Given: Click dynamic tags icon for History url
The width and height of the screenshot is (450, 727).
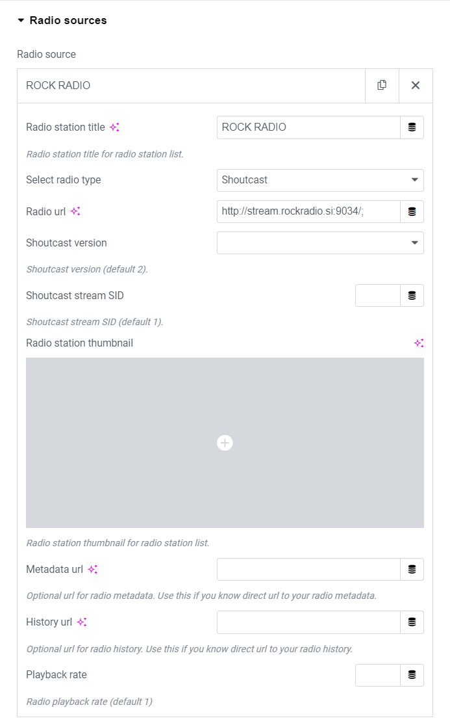Looking at the screenshot, I should [x=412, y=622].
